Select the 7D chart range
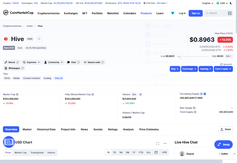The image size is (237, 163). [114, 153]
